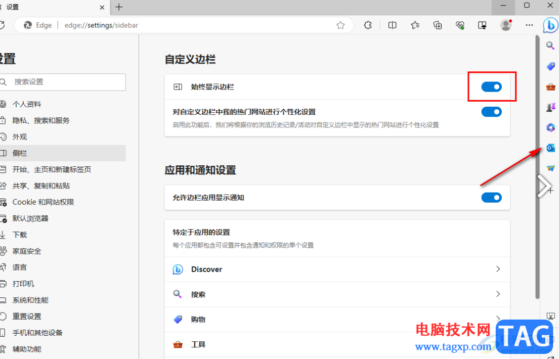Screen dimensions: 559x359
Task: Open 打印机 settings section
Action: tap(63, 284)
